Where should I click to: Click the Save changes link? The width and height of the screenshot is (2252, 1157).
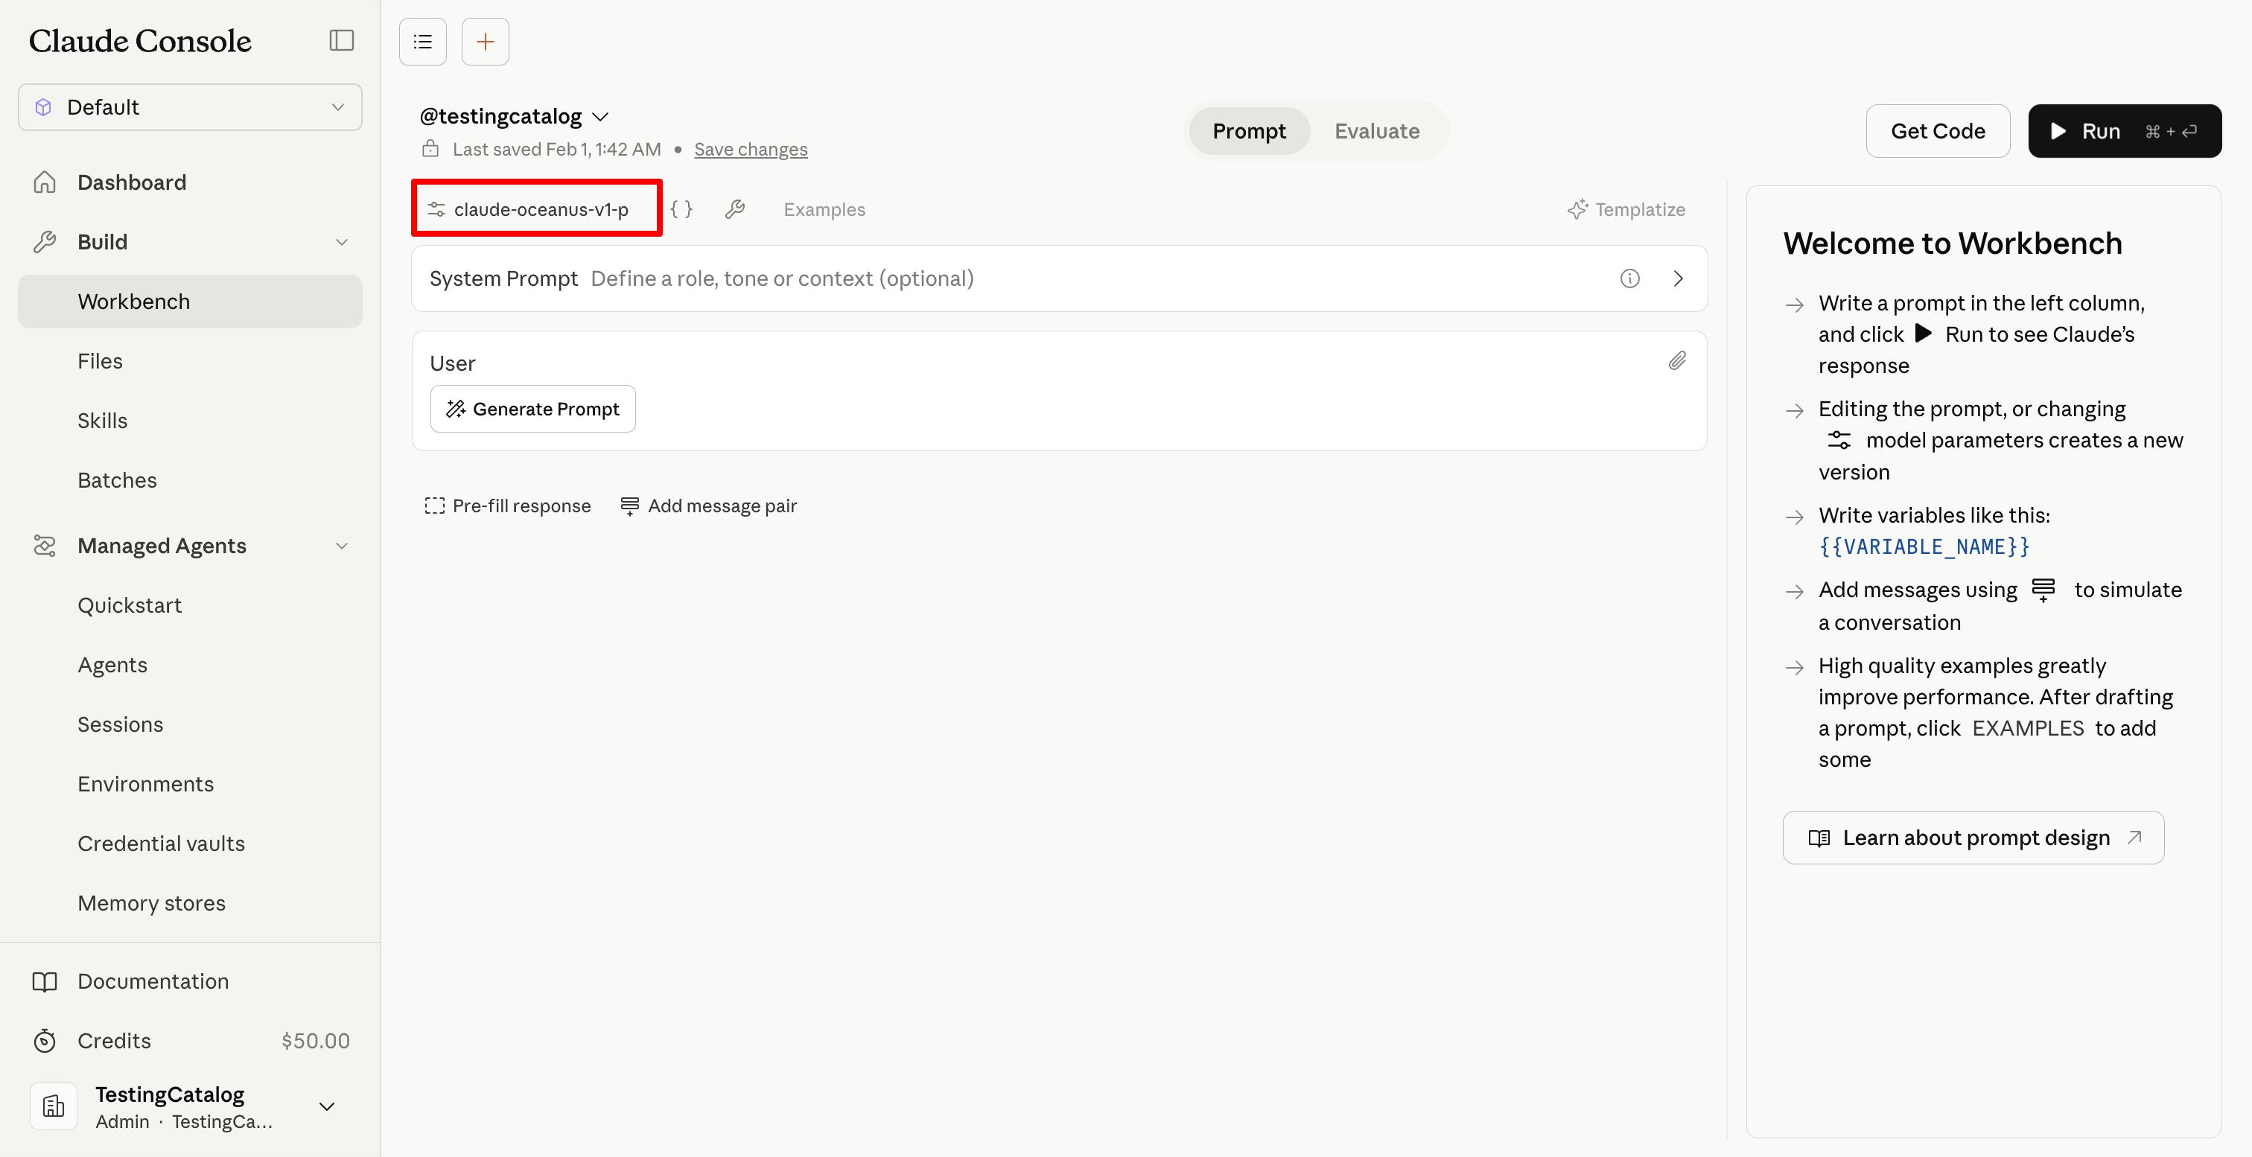pos(750,150)
